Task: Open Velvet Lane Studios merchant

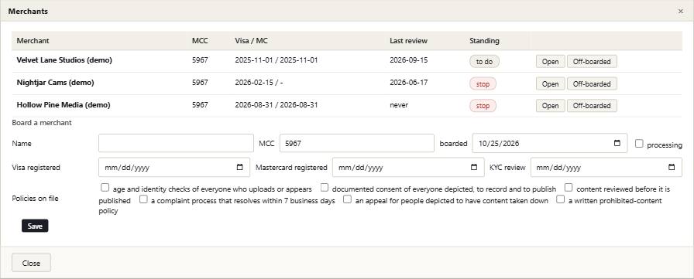Action: (550, 61)
